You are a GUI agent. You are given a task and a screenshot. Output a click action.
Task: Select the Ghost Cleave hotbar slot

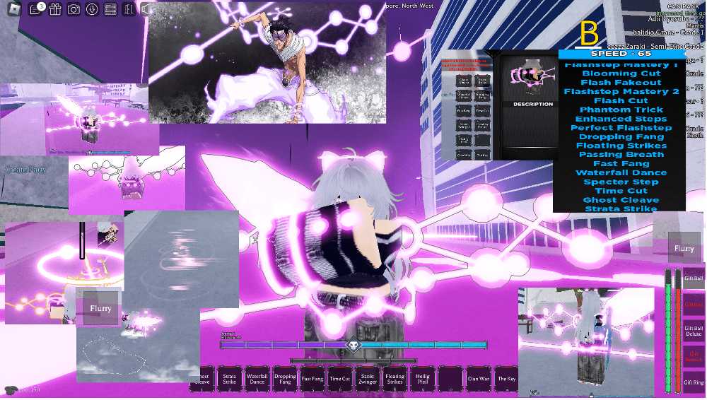point(202,379)
